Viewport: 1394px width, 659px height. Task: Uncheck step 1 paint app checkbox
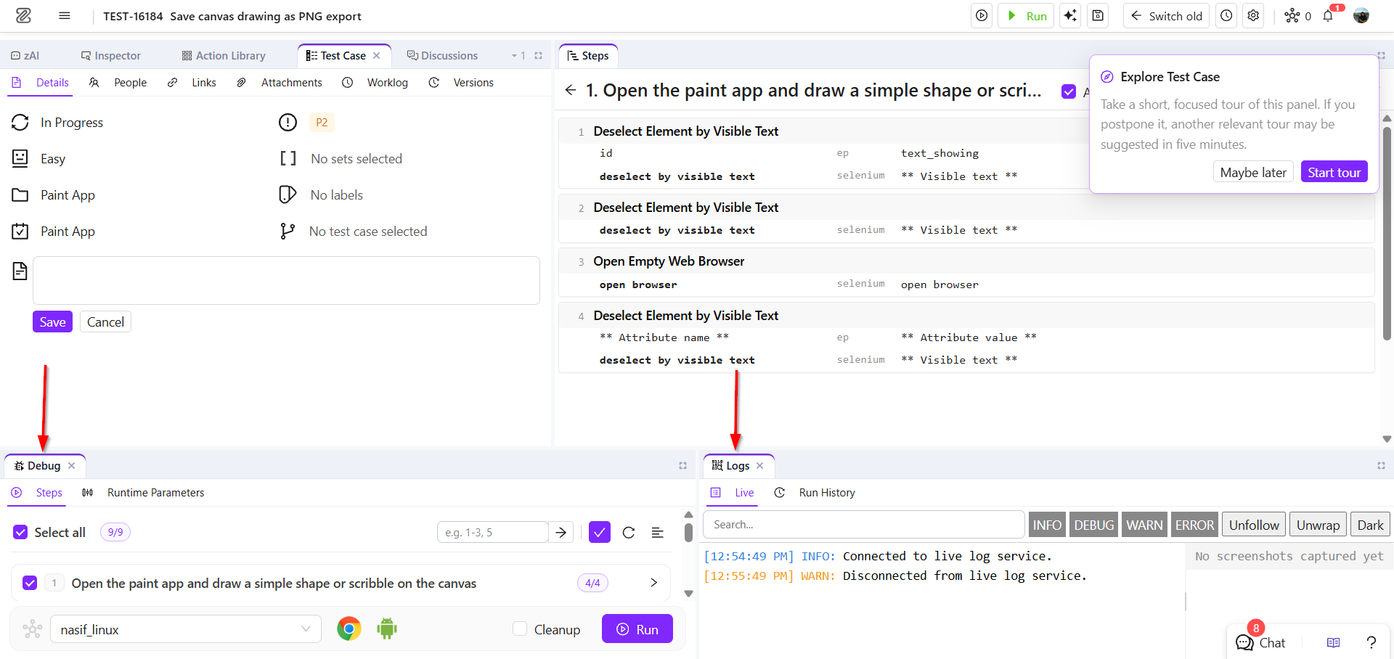[30, 583]
